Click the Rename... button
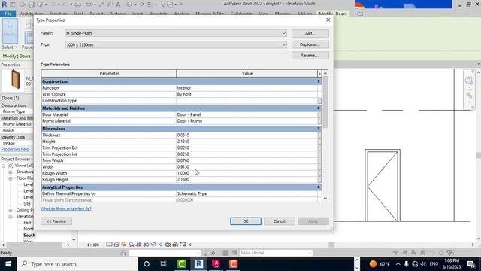The image size is (481, 271). (310, 55)
